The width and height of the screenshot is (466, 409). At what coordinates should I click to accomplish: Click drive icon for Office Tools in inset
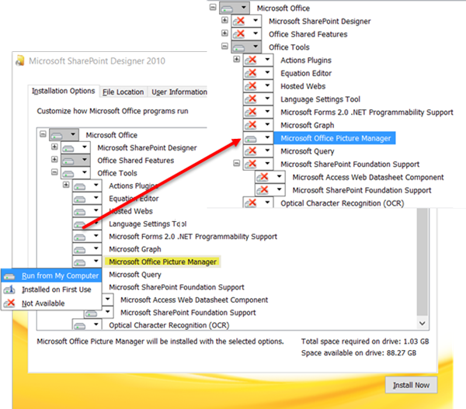click(x=239, y=47)
